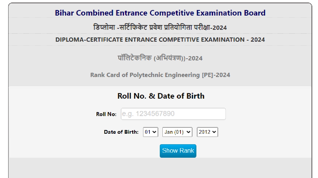Click the Show Rank button
Image resolution: width=318 pixels, height=178 pixels.
point(178,151)
